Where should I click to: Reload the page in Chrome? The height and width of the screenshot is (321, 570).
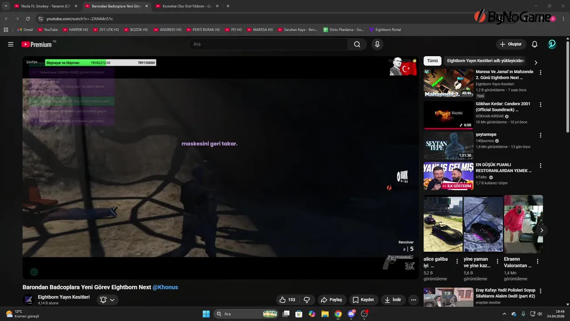tap(28, 19)
